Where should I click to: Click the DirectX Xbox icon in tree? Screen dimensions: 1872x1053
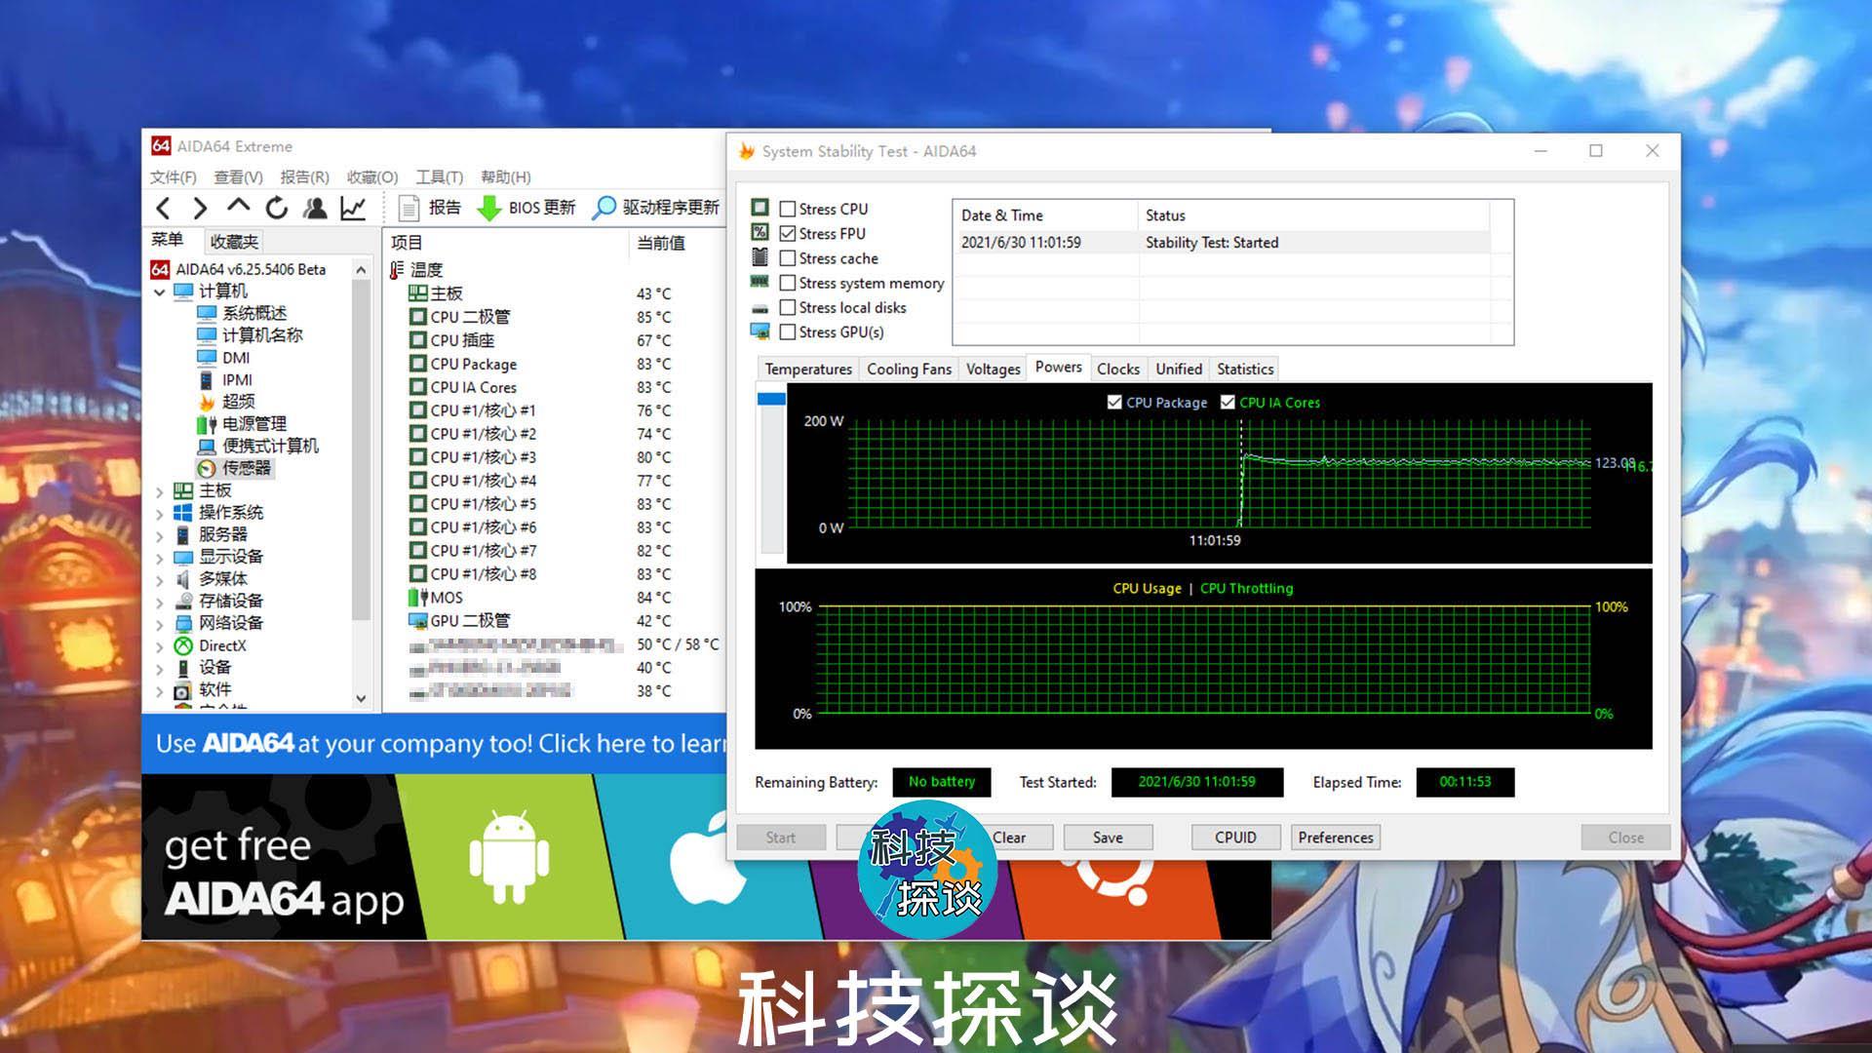pos(182,645)
